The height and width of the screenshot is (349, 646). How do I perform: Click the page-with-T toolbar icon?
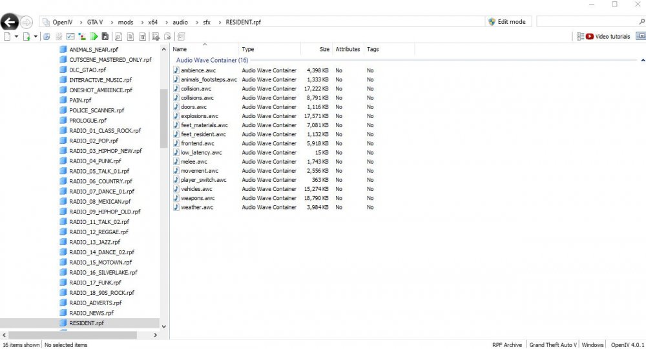pyautogui.click(x=143, y=37)
